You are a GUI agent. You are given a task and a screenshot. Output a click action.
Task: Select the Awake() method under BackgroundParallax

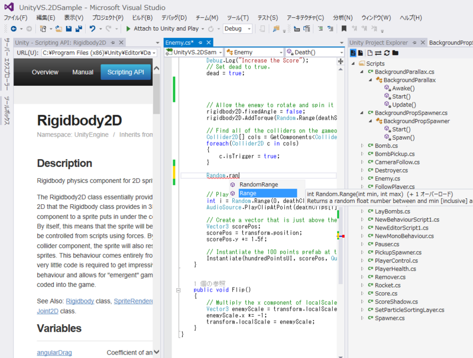point(403,88)
